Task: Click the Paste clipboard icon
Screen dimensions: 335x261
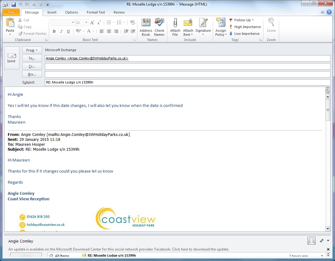Action: (10, 26)
